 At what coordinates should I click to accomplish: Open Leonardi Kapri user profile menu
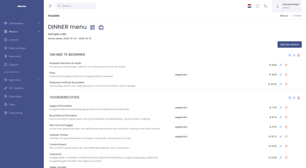click(289, 6)
